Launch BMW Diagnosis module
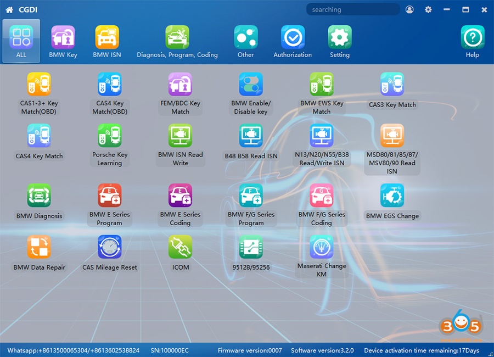 39,196
